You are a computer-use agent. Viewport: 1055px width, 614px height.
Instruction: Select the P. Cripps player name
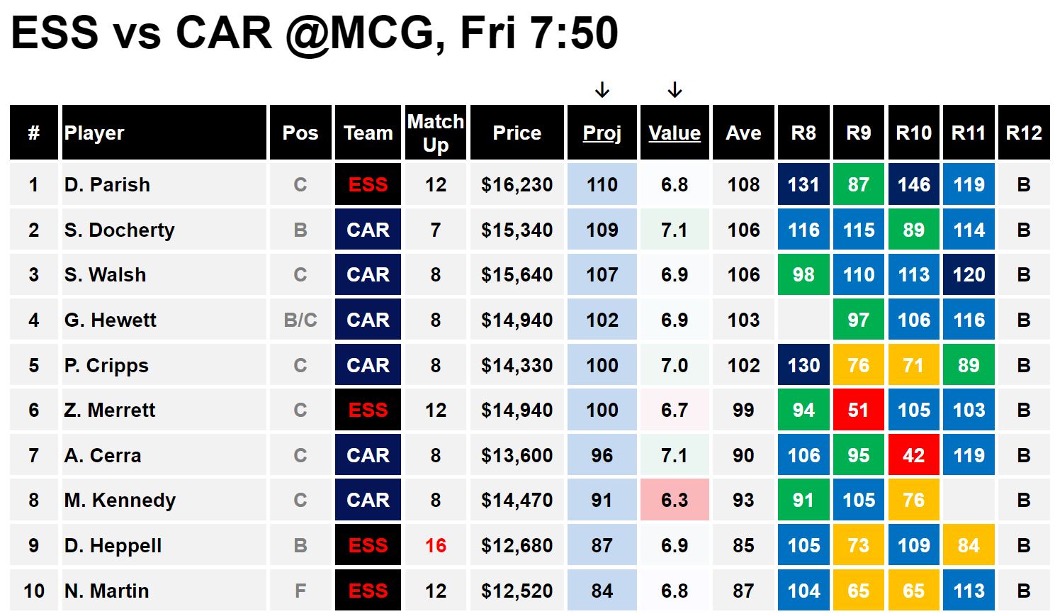tap(106, 365)
